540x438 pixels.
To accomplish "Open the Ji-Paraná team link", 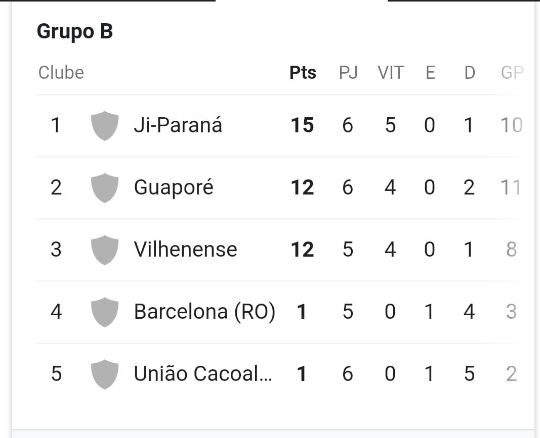I will (178, 125).
